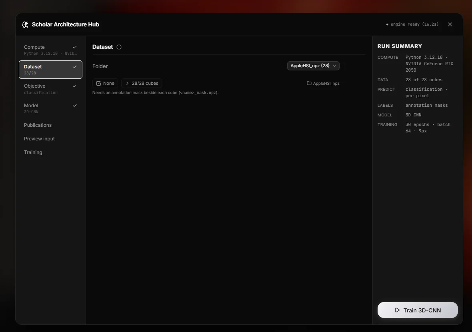The height and width of the screenshot is (332, 472).
Task: Click the RUN SUMMARY heading
Action: point(400,46)
